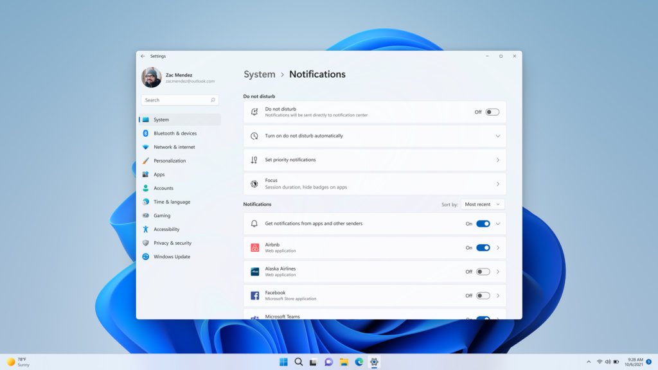The width and height of the screenshot is (658, 370).
Task: Open Network & internet settings
Action: 168,146
